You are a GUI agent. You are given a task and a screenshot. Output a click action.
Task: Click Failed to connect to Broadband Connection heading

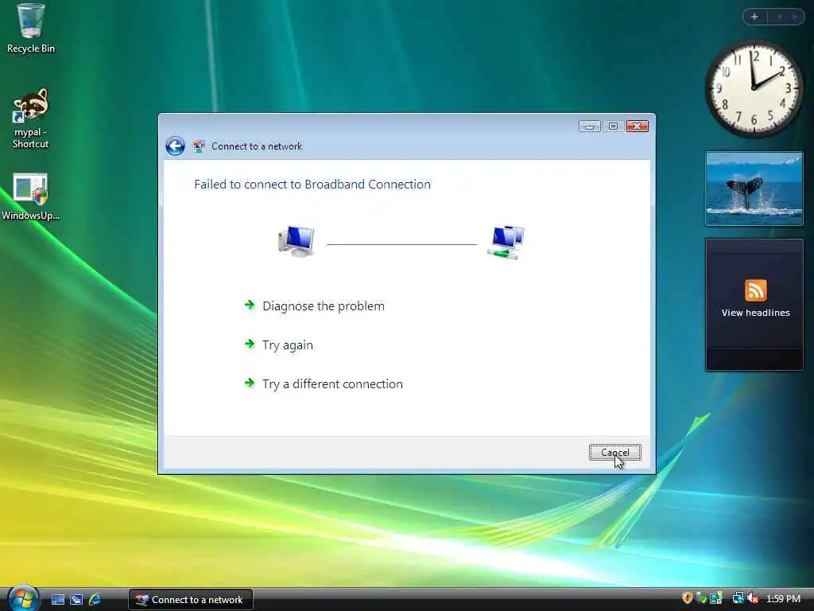[x=312, y=185]
